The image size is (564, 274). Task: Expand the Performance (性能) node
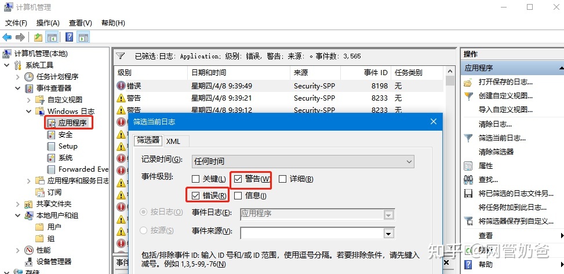tap(18, 250)
